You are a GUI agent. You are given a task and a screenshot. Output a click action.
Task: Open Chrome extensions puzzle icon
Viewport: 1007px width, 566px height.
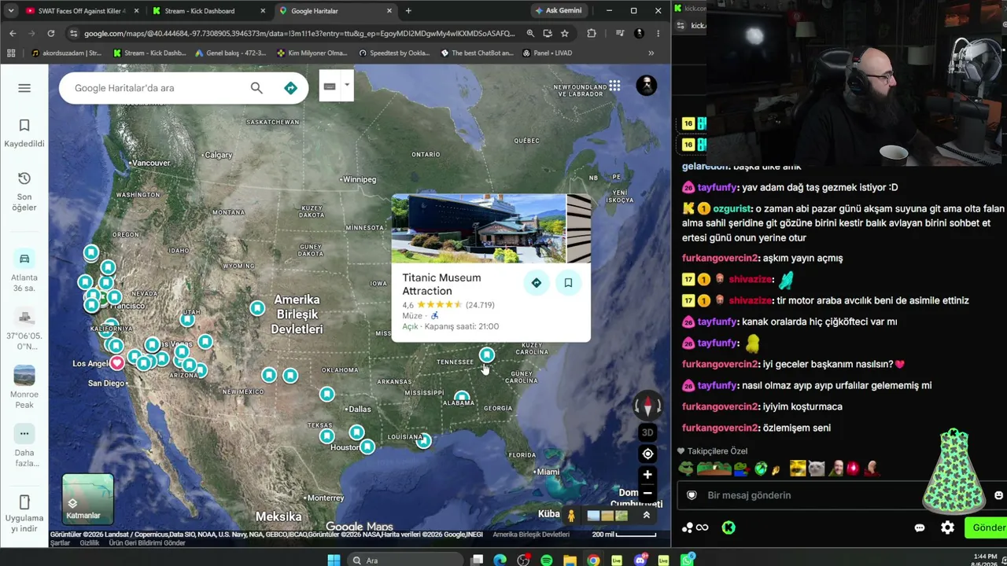pyautogui.click(x=592, y=34)
